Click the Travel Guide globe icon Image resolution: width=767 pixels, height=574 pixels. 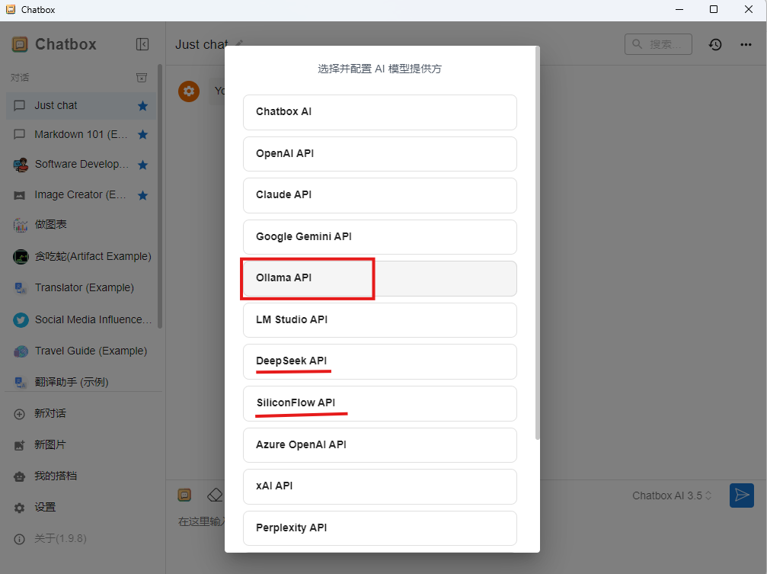coord(21,351)
